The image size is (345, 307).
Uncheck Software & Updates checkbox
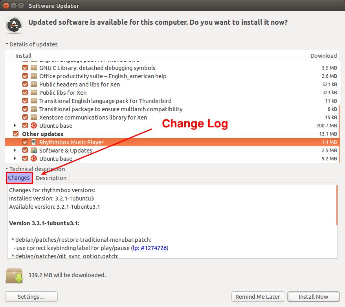pyautogui.click(x=25, y=151)
